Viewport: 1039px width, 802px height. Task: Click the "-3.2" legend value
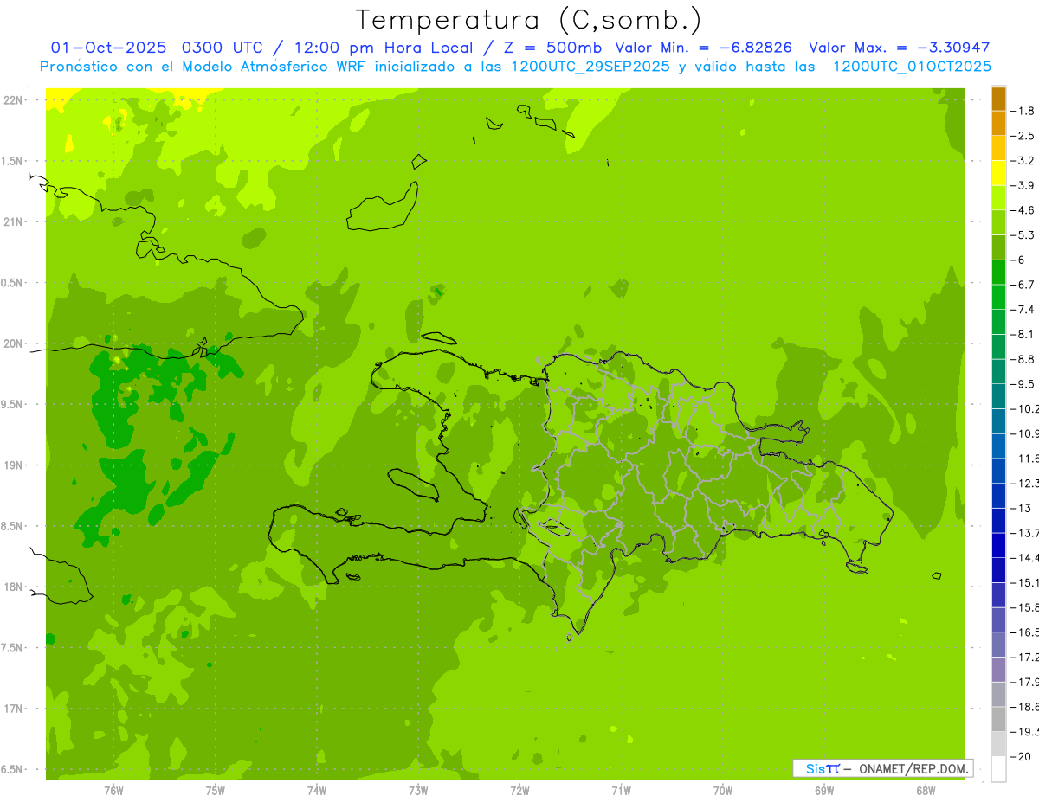[1023, 161]
